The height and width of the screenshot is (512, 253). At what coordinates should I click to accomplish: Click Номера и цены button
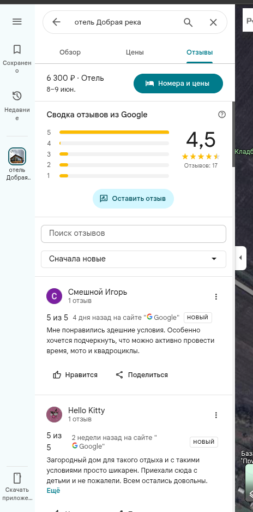[x=178, y=84]
